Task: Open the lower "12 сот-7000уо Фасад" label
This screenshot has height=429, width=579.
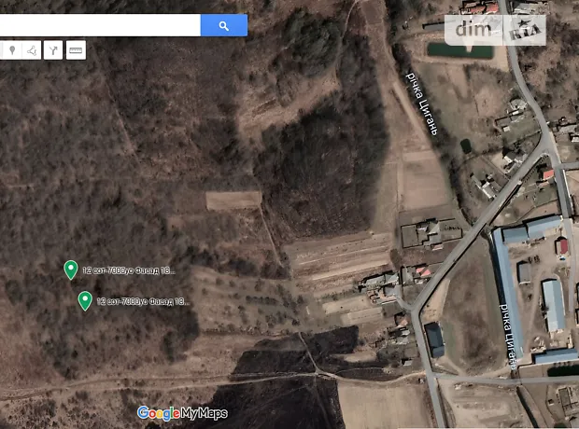Action: (x=143, y=302)
